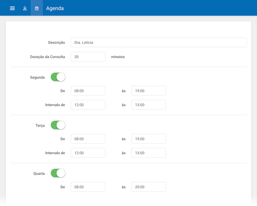257x206 pixels.
Task: Edit Quarta end time 20:00
Action: 149,187
